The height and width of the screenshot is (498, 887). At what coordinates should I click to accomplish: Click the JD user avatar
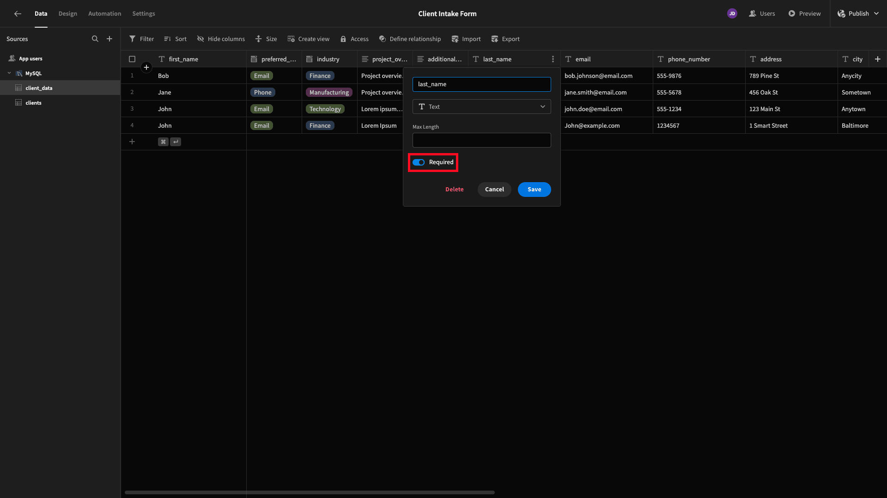(x=732, y=14)
